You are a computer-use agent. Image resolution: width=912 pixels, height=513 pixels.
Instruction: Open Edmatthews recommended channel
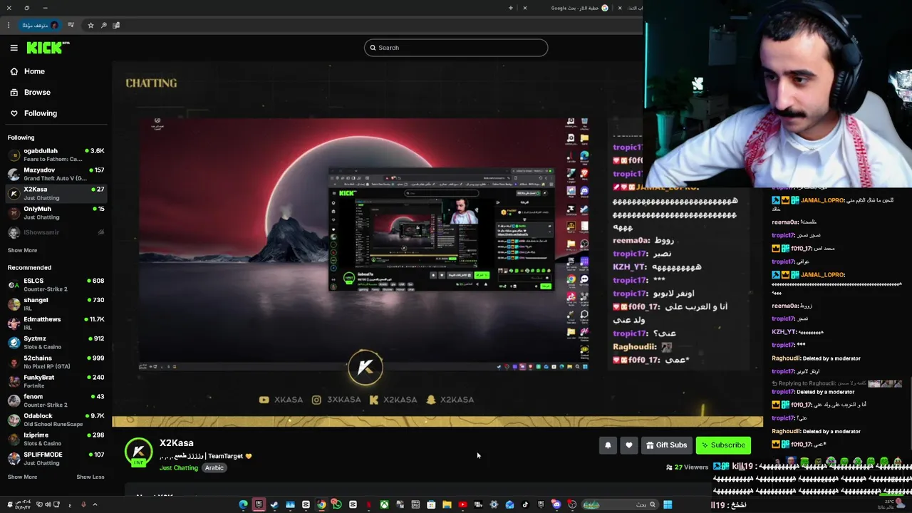[56, 323]
